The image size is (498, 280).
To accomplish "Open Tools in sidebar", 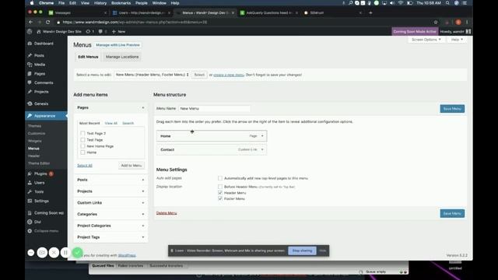I will [x=39, y=192].
